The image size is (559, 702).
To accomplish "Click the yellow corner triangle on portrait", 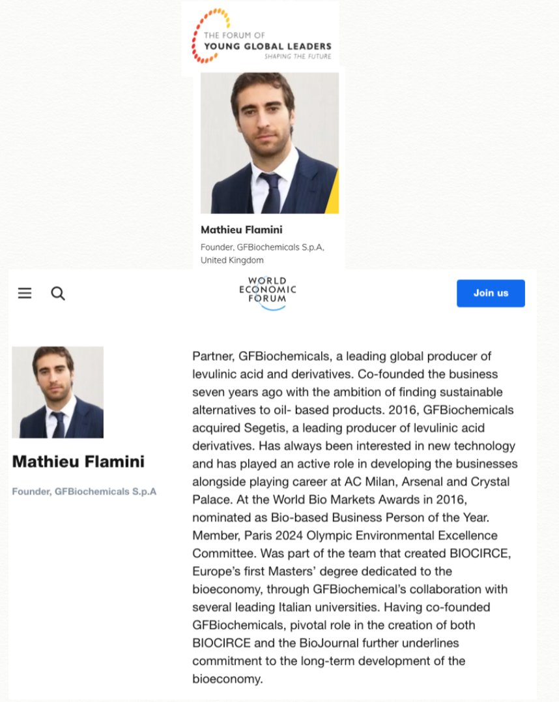I will pyautogui.click(x=332, y=191).
